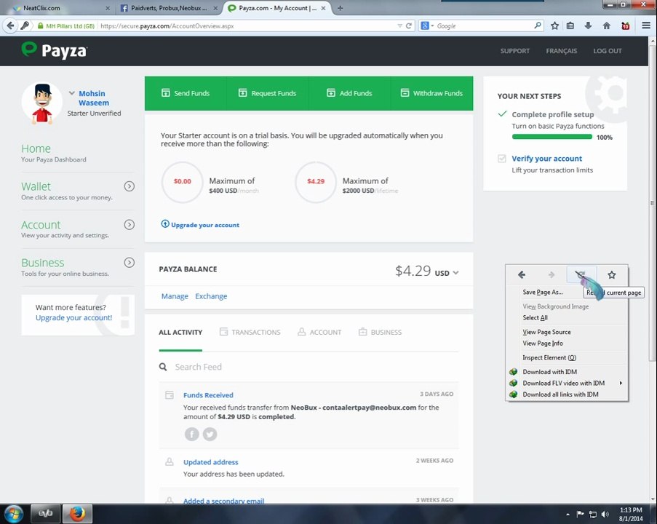Click the Windows Start button
657x524 pixels.
point(13,514)
